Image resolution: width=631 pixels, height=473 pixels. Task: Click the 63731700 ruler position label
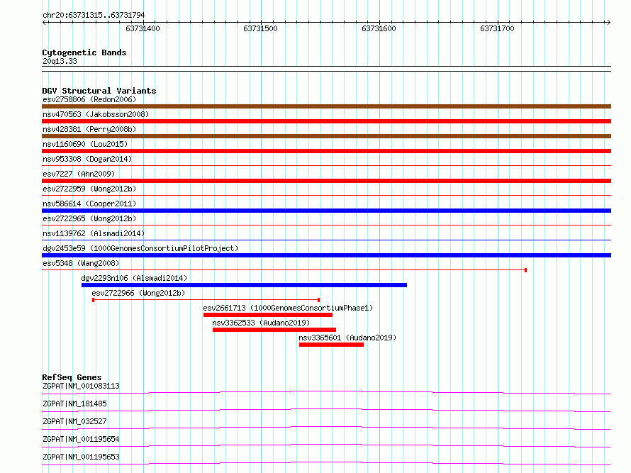(x=497, y=28)
